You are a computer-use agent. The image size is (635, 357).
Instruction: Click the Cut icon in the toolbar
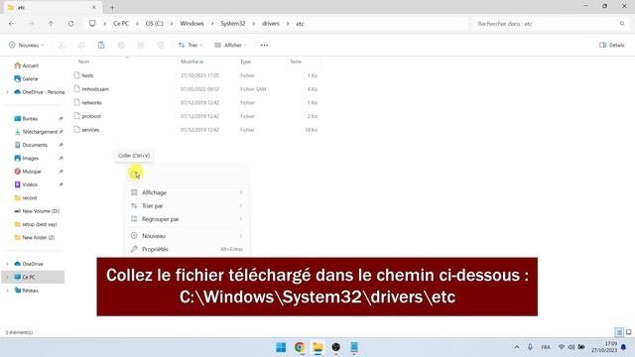pyautogui.click(x=62, y=45)
